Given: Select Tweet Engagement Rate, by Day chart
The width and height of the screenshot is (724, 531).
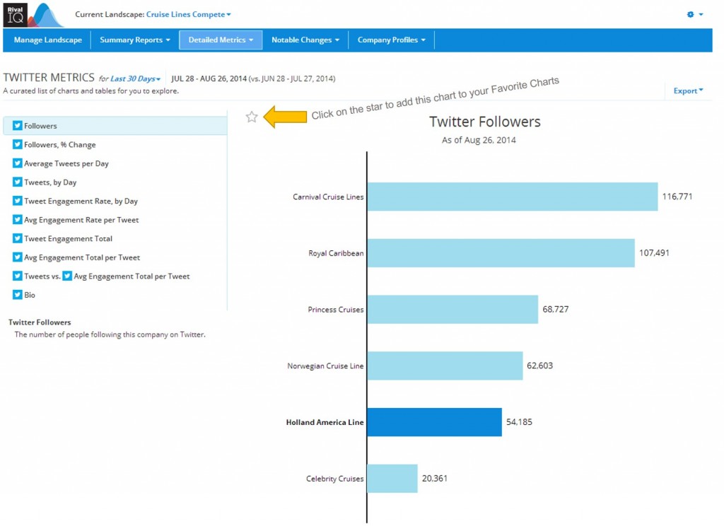Looking at the screenshot, I should click(x=81, y=201).
